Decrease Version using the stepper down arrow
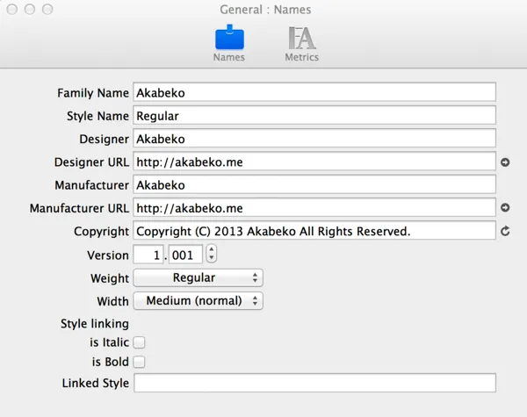 click(x=212, y=259)
